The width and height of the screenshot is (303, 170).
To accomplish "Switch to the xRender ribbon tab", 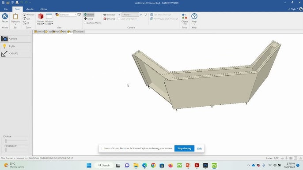I will (x=30, y=9).
